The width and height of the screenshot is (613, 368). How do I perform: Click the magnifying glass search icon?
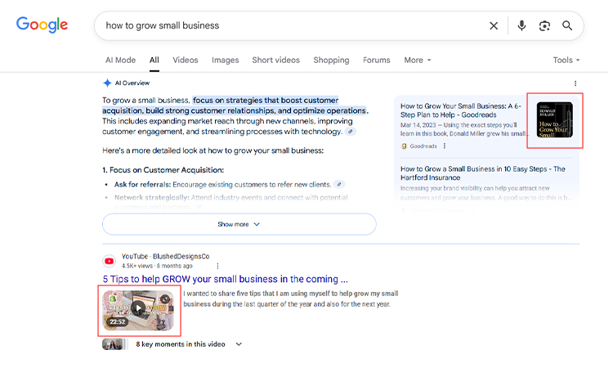(567, 26)
